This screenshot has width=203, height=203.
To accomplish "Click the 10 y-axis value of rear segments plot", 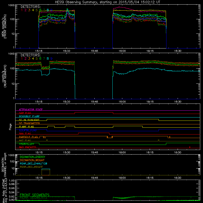I will click(13, 84).
